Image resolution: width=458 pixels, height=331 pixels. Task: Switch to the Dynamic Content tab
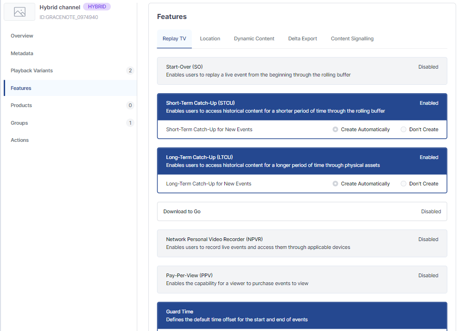pos(254,38)
